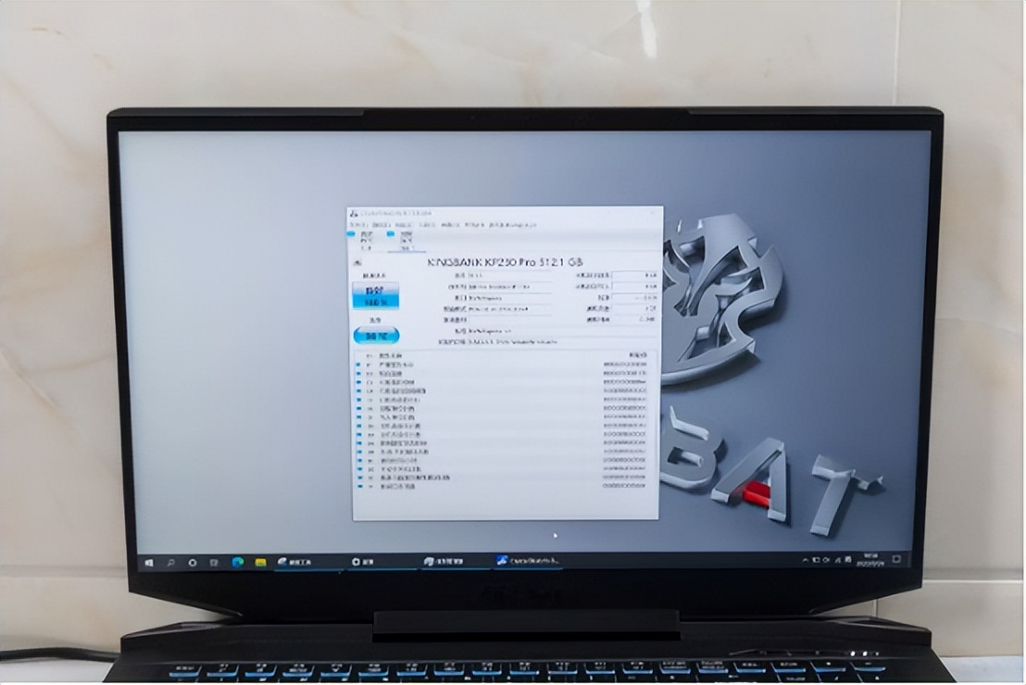Select the second, underlined disk tab

coord(406,240)
